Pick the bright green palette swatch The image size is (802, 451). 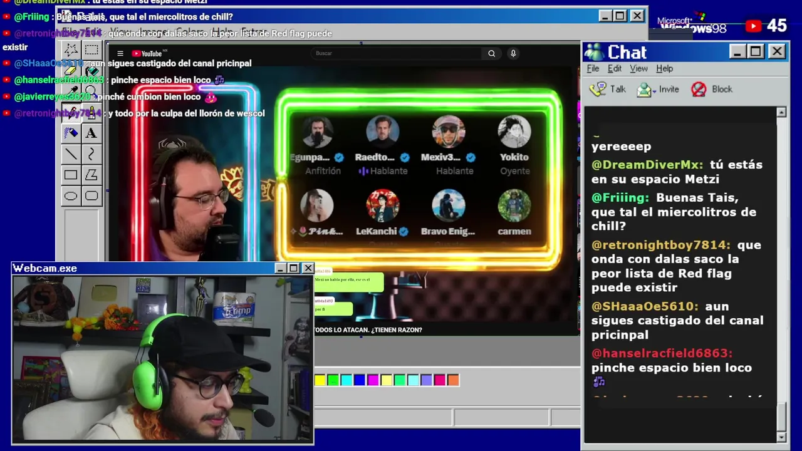pyautogui.click(x=333, y=380)
